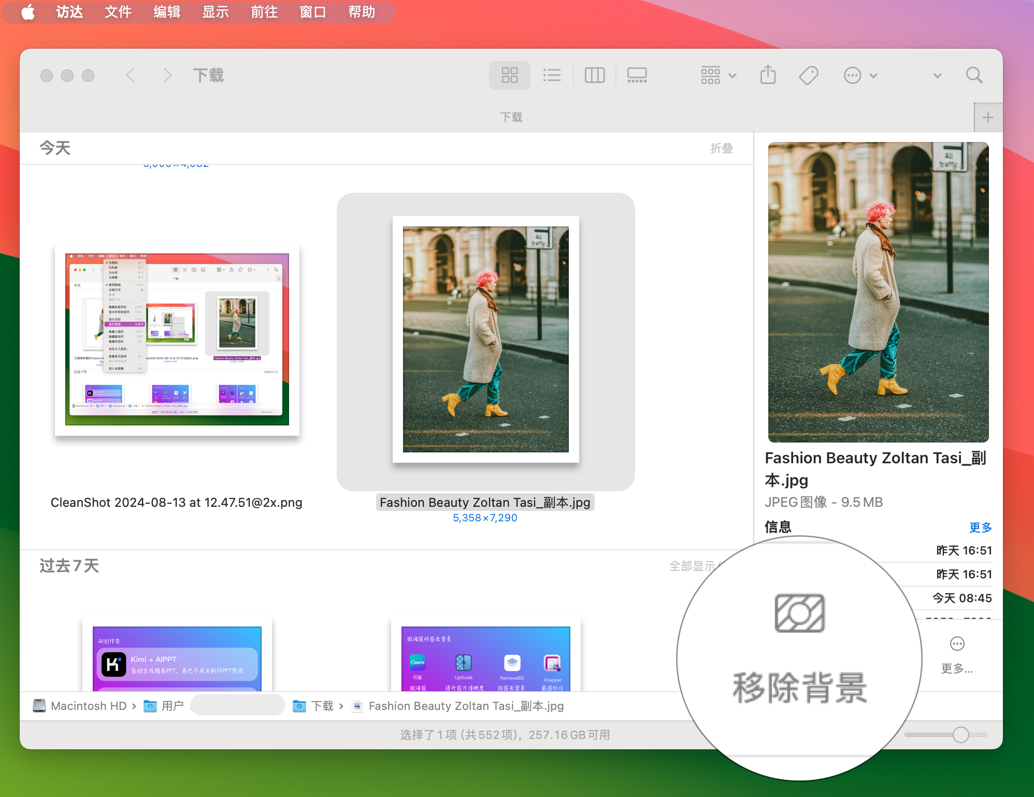Adjust the icon size slider
The image size is (1034, 797).
(x=960, y=735)
